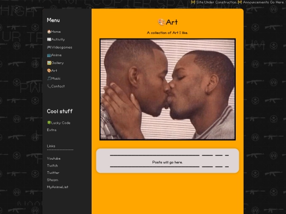Click the large featured art image
286x214 pixels.
coord(167,89)
